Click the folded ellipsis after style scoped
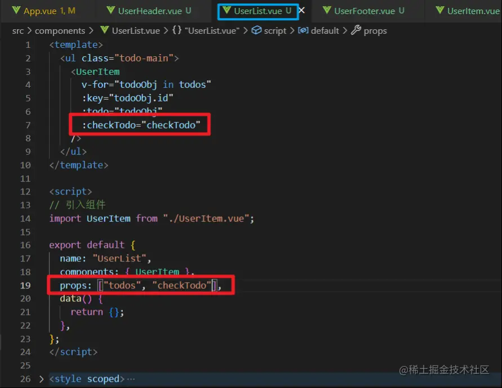 (x=131, y=380)
